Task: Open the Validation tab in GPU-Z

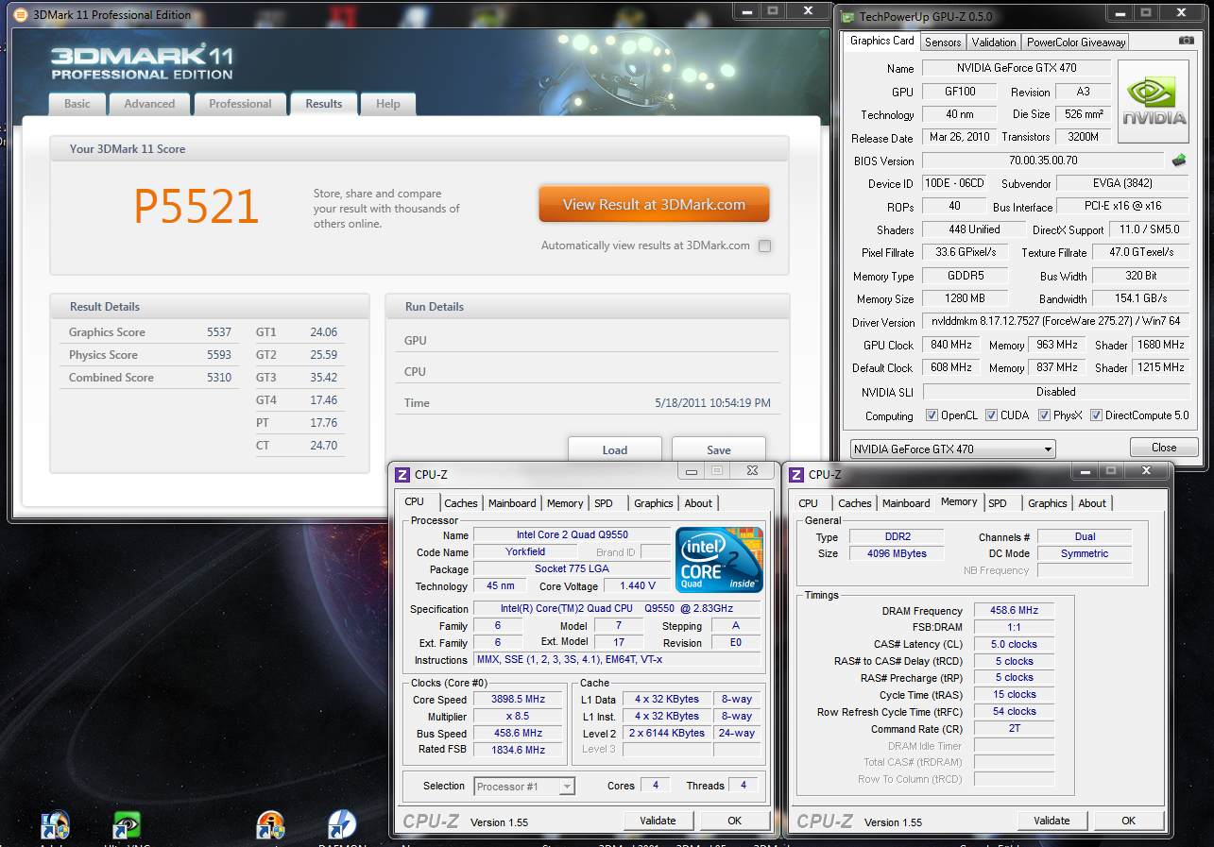Action: pyautogui.click(x=994, y=42)
